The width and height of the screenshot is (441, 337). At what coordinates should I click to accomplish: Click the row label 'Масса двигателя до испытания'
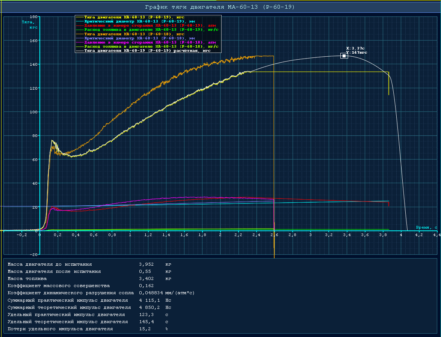point(50,265)
